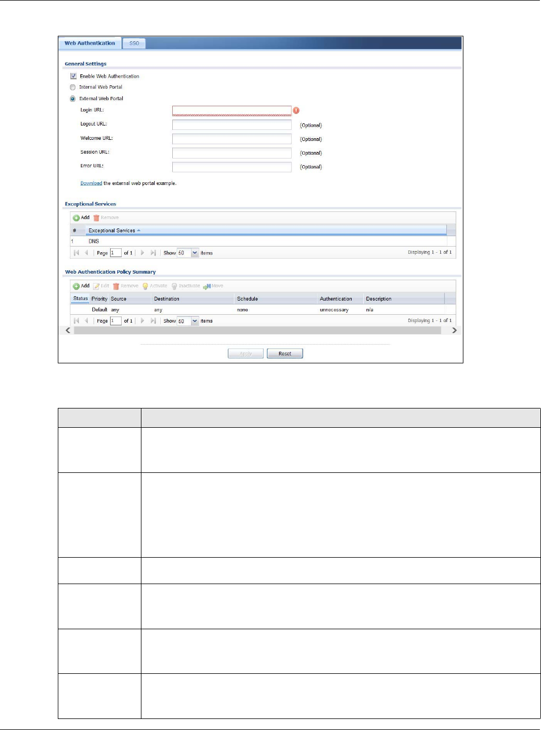This screenshot has height=730, width=541.
Task: Click the Description column header
Action: (x=404, y=299)
